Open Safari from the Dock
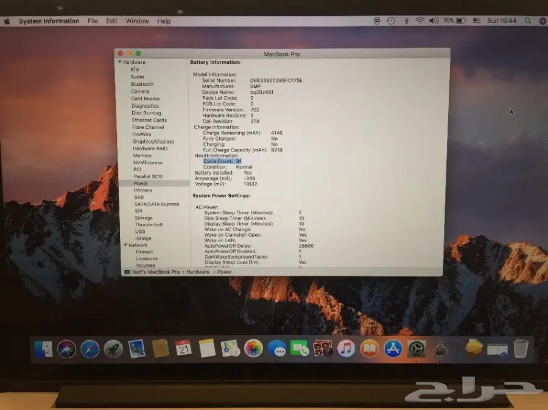This screenshot has height=410, width=548. coord(89,349)
